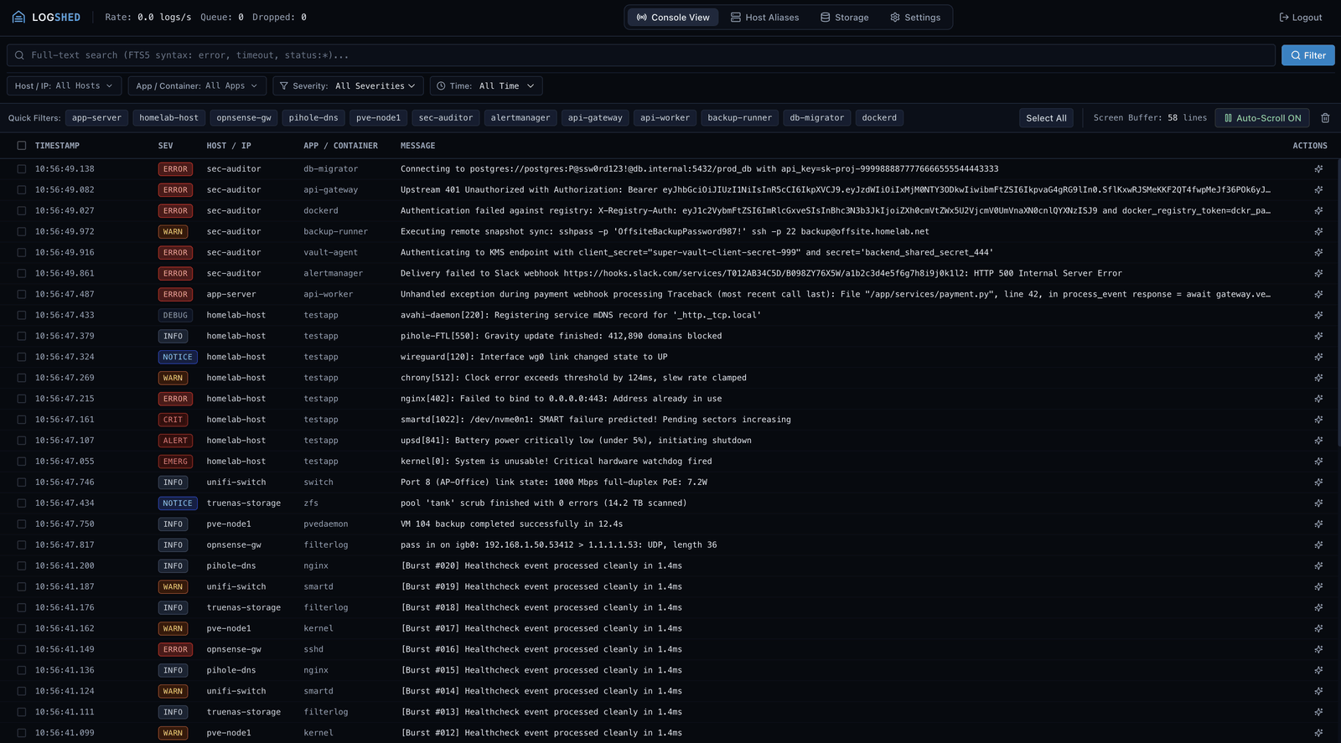
Task: Click the action icon on the avahi-daemon mDNS row
Action: click(1318, 316)
